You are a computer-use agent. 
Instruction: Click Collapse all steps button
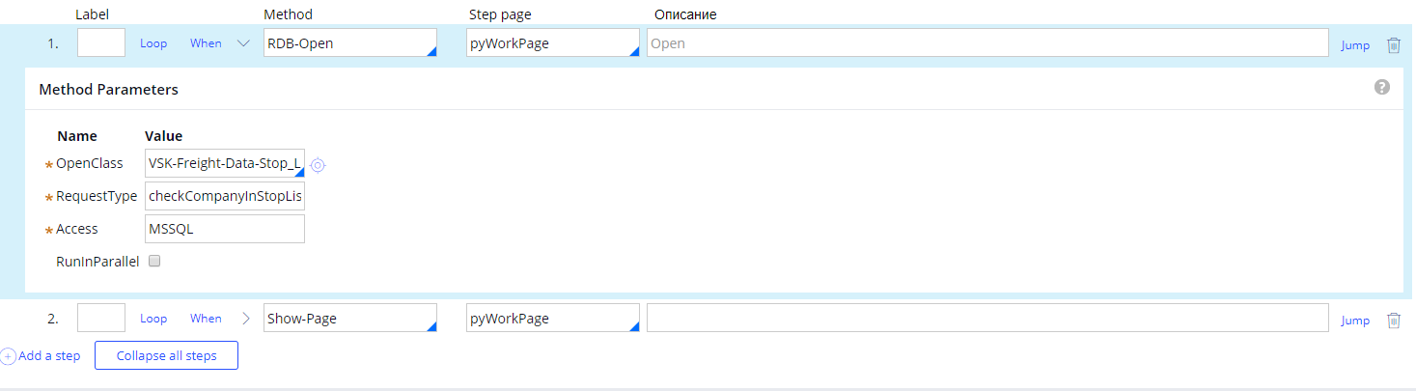(x=166, y=355)
